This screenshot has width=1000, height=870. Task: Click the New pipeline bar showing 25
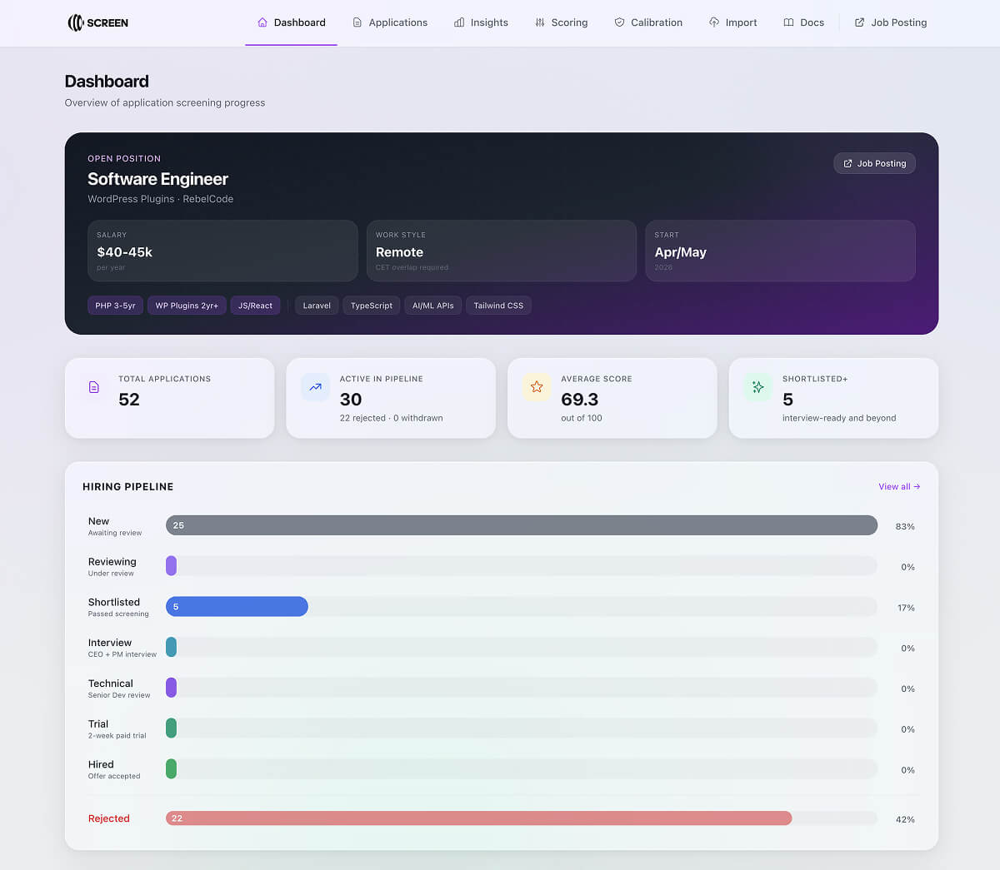(x=521, y=525)
